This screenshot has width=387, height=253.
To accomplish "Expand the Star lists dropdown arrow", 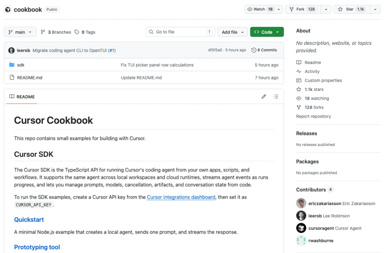I will (375, 9).
